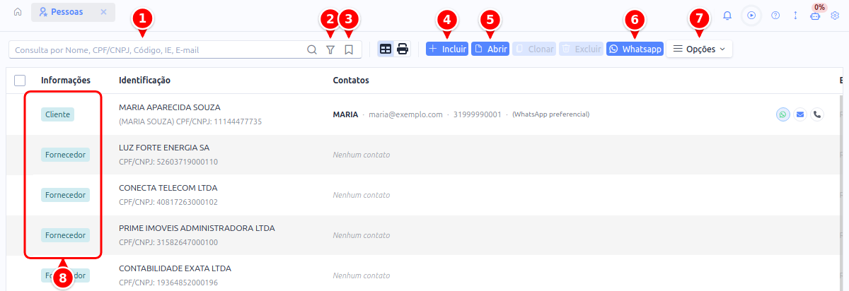The image size is (849, 291).
Task: Switch to table grid view icon
Action: pos(386,49)
